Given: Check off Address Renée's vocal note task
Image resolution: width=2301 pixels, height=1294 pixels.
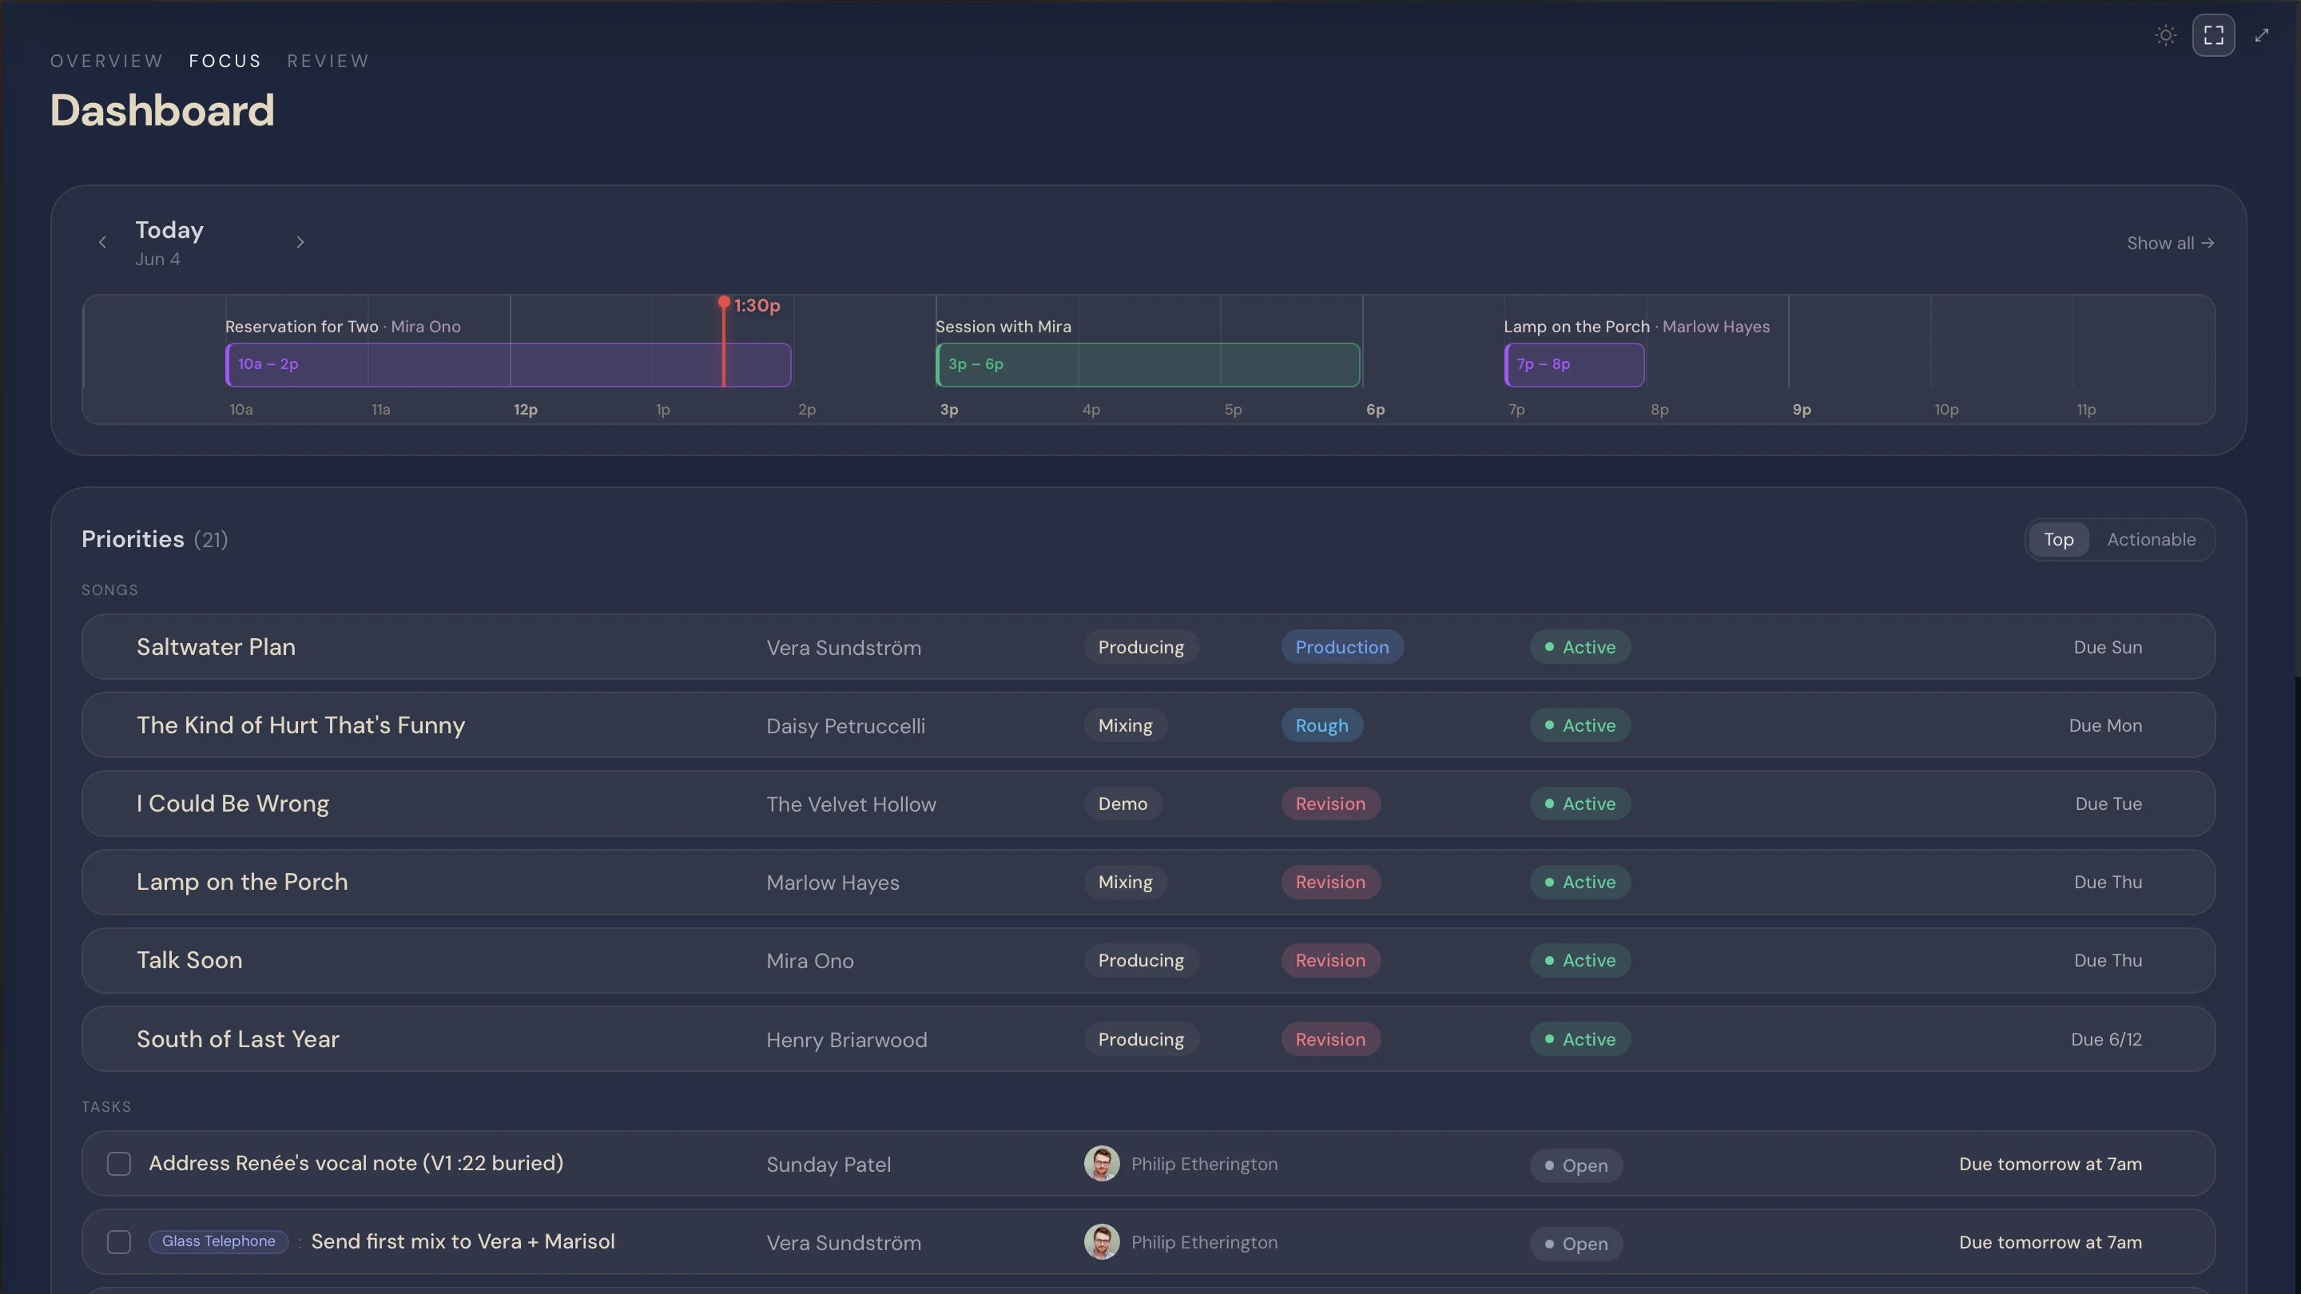Looking at the screenshot, I should point(119,1164).
